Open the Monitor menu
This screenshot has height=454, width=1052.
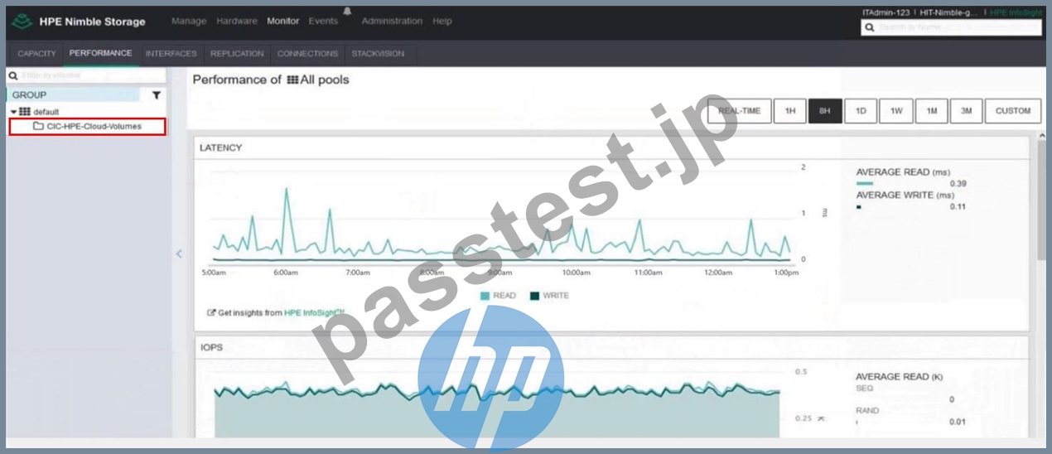click(x=283, y=22)
